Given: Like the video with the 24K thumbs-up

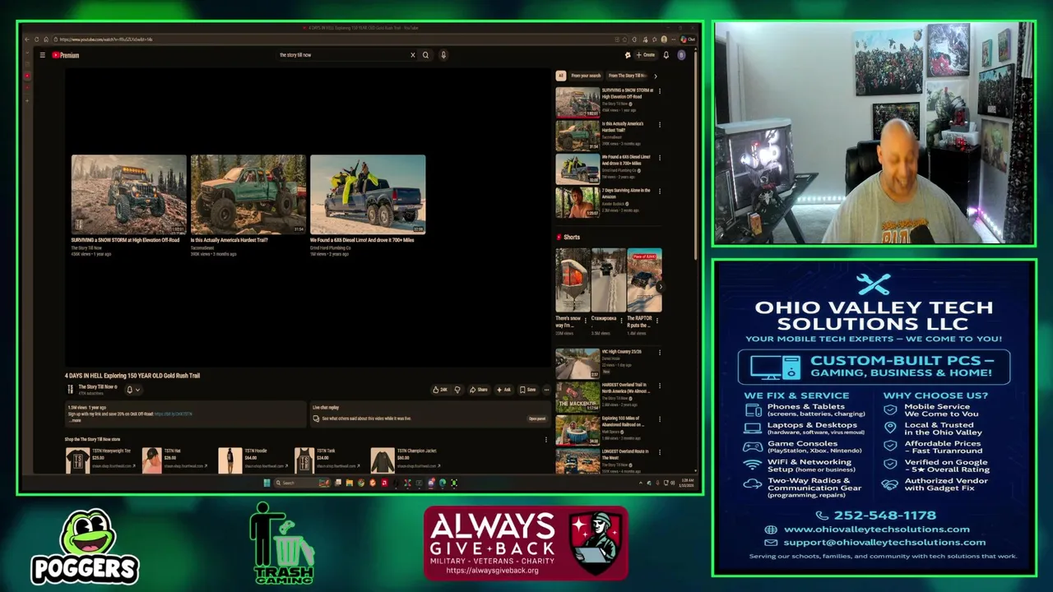Looking at the screenshot, I should tap(440, 390).
